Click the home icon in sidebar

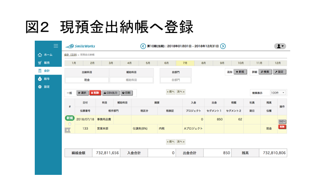(40, 55)
